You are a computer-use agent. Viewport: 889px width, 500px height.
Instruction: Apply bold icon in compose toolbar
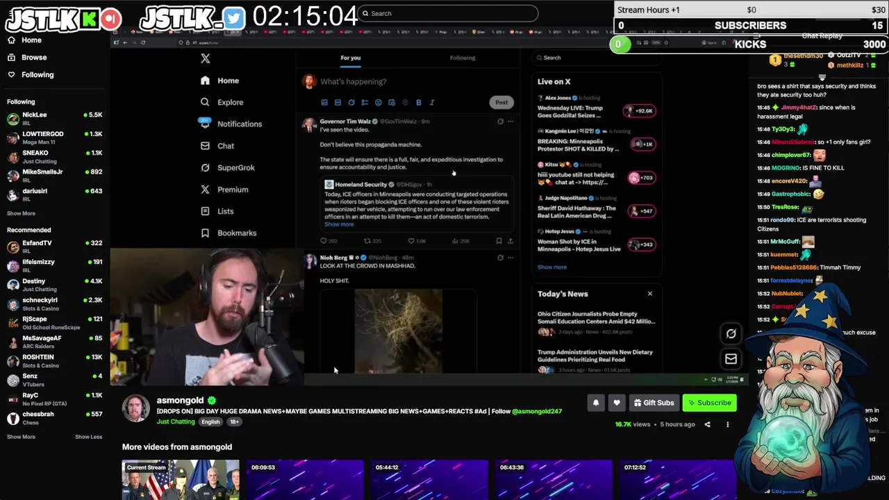click(419, 102)
